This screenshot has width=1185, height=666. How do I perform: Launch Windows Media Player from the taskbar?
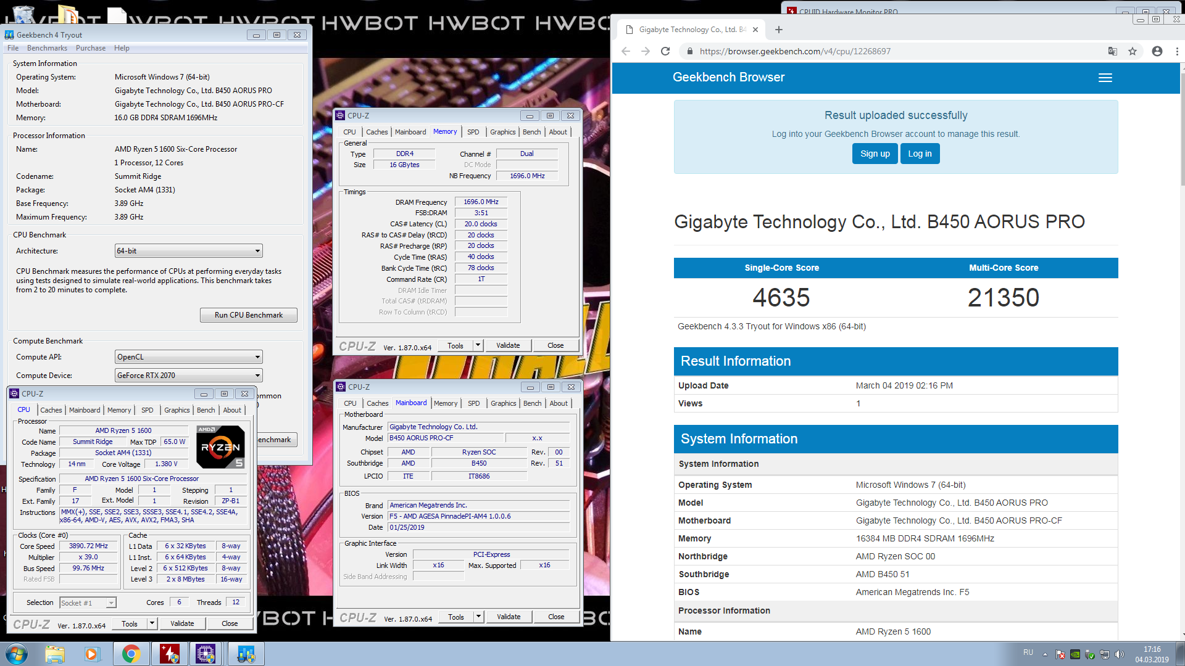point(93,654)
